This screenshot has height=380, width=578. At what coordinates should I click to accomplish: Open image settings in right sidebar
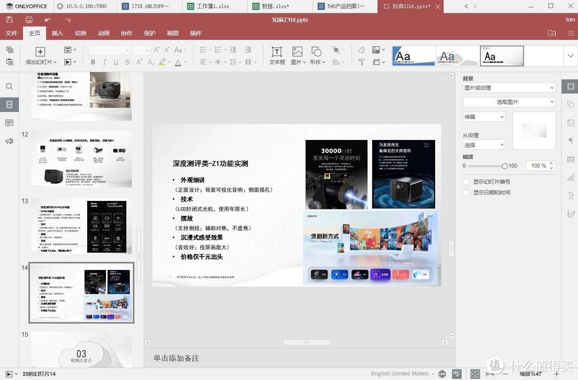click(571, 122)
